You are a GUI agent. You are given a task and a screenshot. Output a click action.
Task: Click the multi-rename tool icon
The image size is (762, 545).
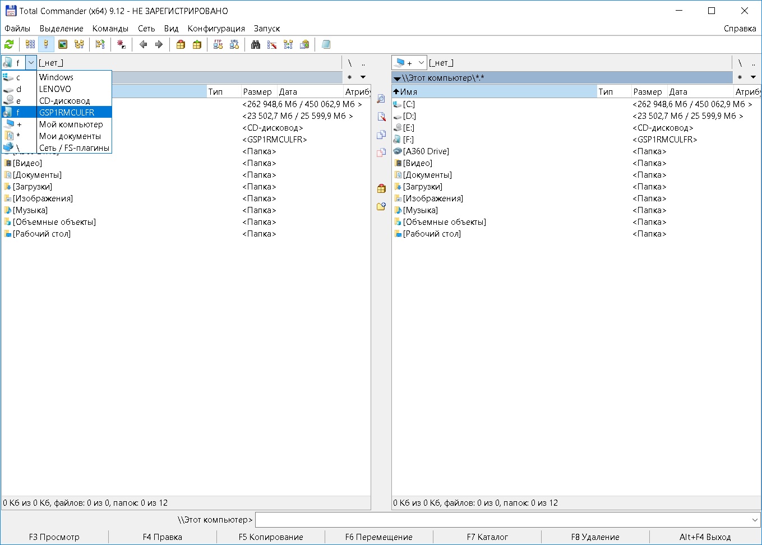click(x=272, y=44)
